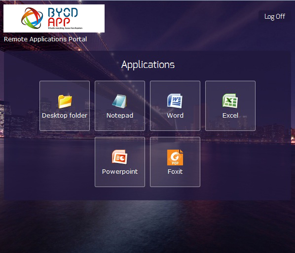The width and height of the screenshot is (295, 253).
Task: Launch Powerpoint via the orange slide icon
Action: click(120, 157)
